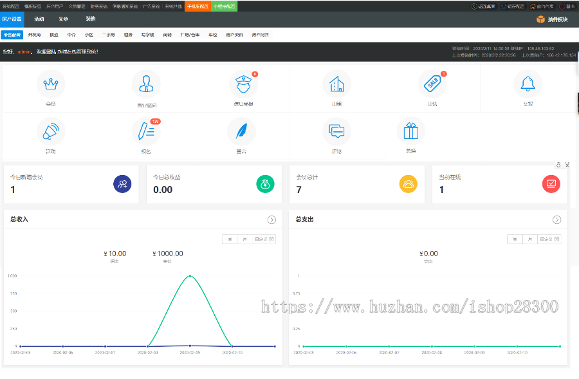Click the green money bag income icon
This screenshot has height=379, width=579.
[x=265, y=184]
